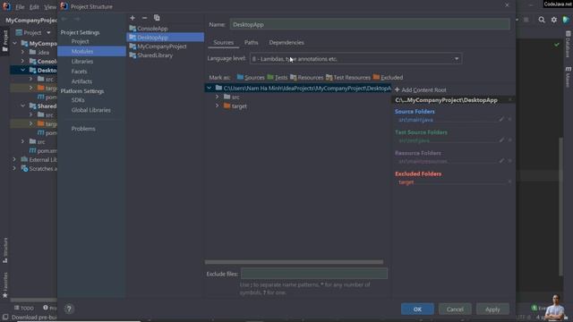Edit src\test\java test folder properties
Image resolution: width=573 pixels, height=322 pixels.
(501, 140)
